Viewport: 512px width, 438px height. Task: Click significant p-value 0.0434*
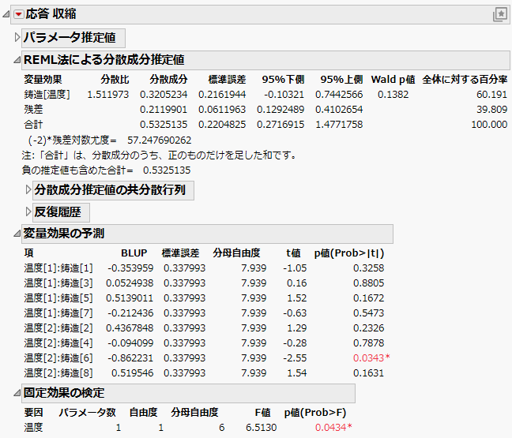coord(333,428)
